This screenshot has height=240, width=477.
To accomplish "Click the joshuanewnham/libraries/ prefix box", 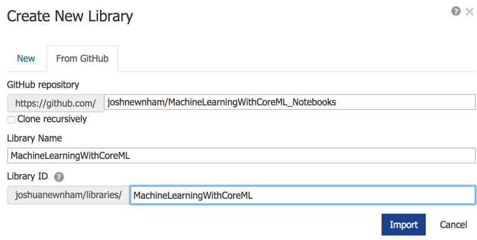I will point(69,195).
